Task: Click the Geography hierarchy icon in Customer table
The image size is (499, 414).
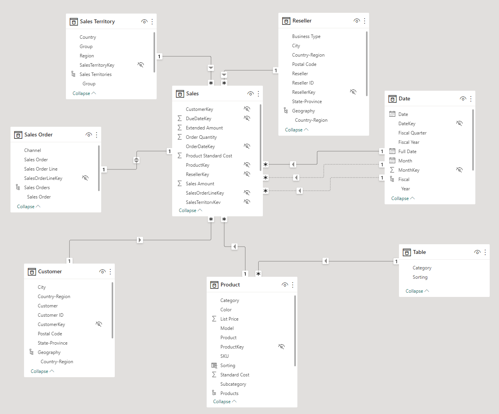Action: click(x=32, y=352)
